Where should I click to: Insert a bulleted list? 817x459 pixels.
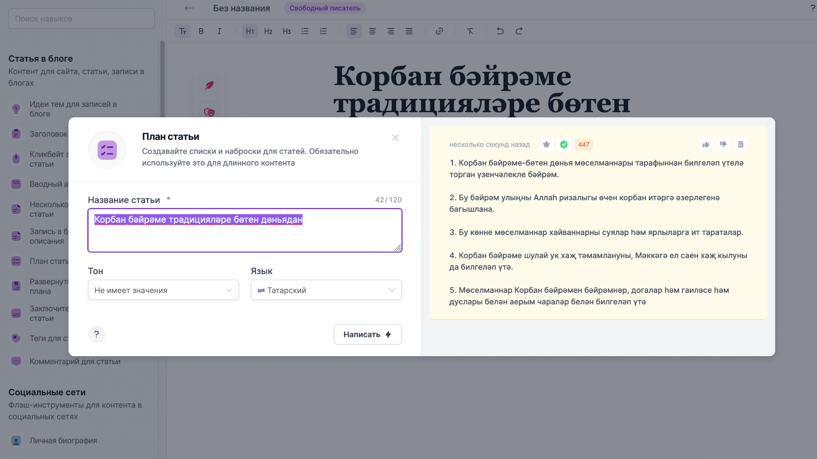click(305, 31)
